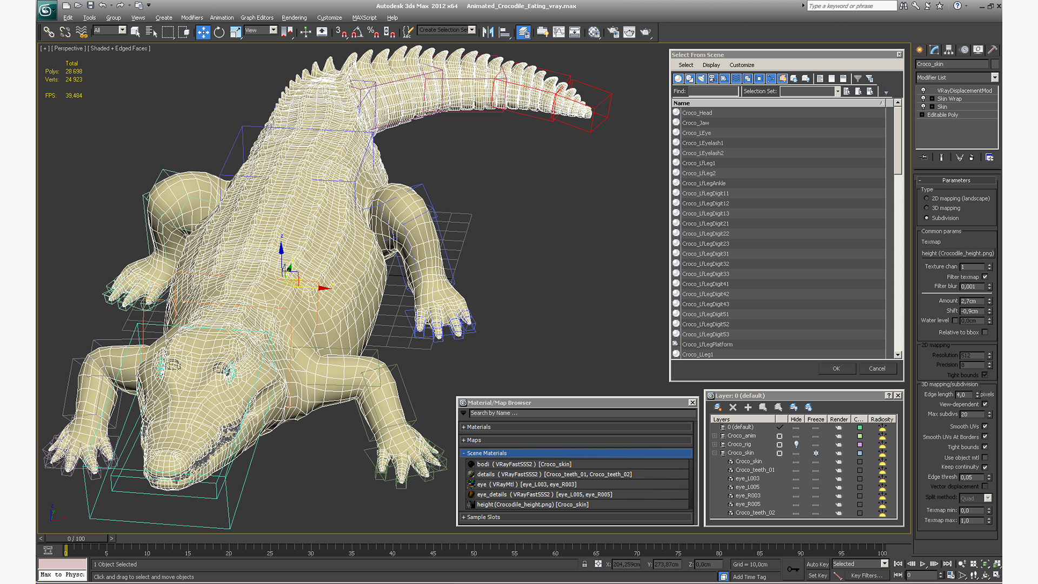
Task: Go to the end frame button
Action: click(947, 564)
